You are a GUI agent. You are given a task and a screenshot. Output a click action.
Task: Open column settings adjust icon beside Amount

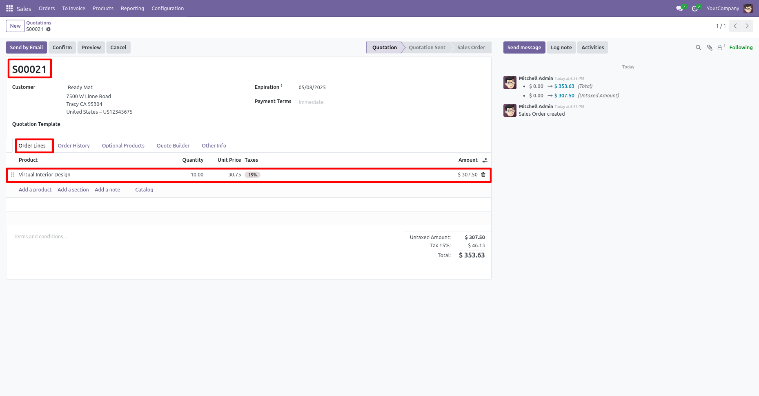click(485, 160)
